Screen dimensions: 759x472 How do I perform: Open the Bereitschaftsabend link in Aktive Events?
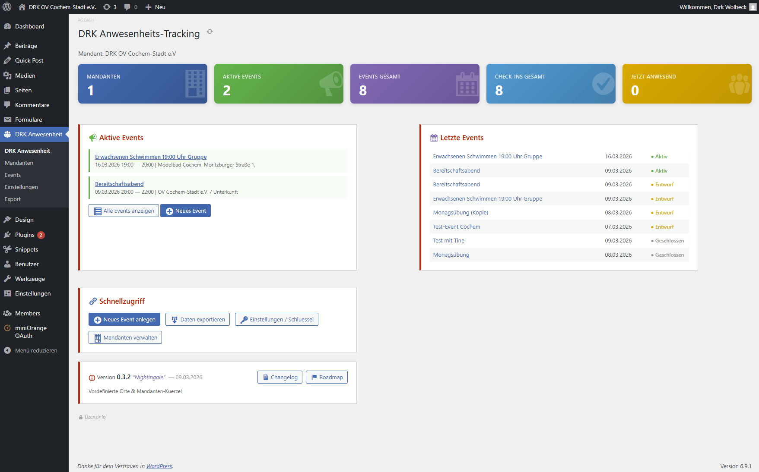[119, 184]
